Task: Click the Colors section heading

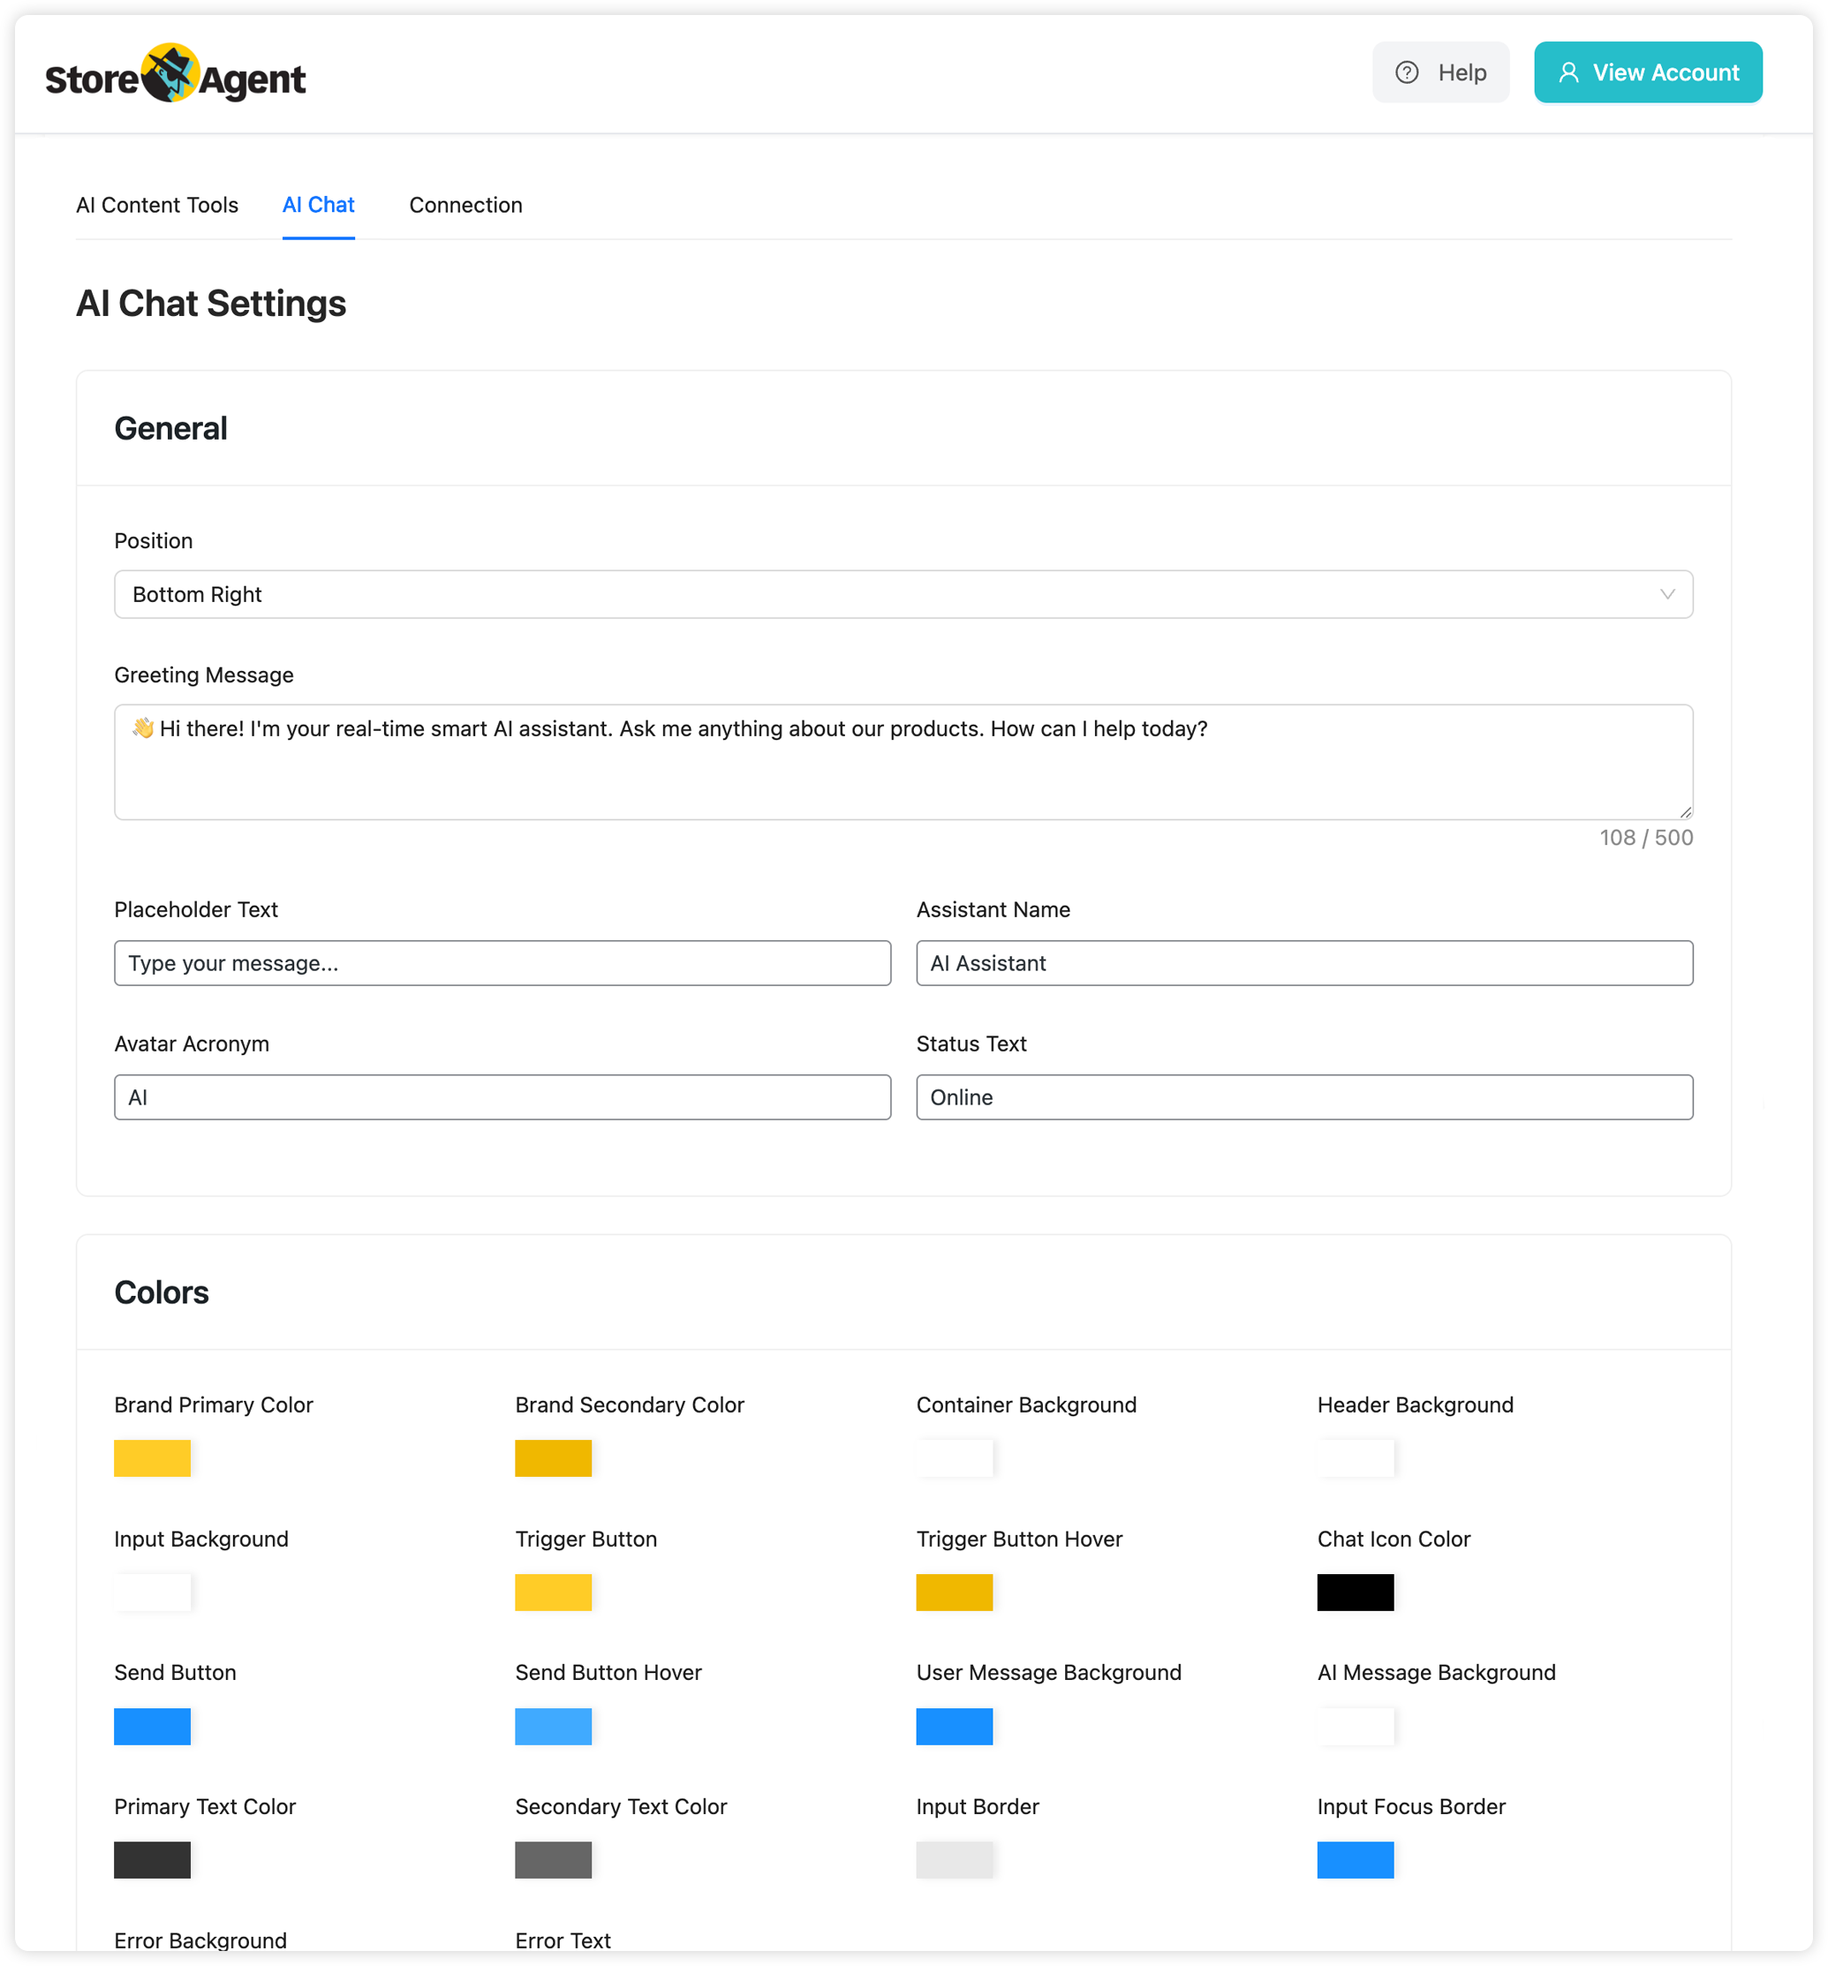Action: (162, 1292)
